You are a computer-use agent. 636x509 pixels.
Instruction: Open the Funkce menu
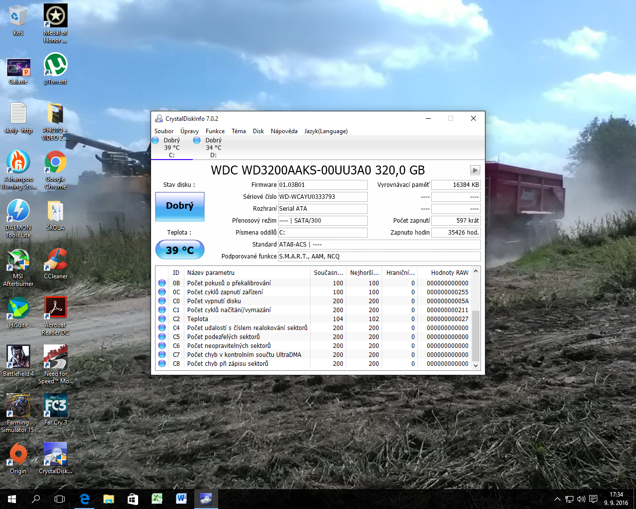(x=215, y=131)
